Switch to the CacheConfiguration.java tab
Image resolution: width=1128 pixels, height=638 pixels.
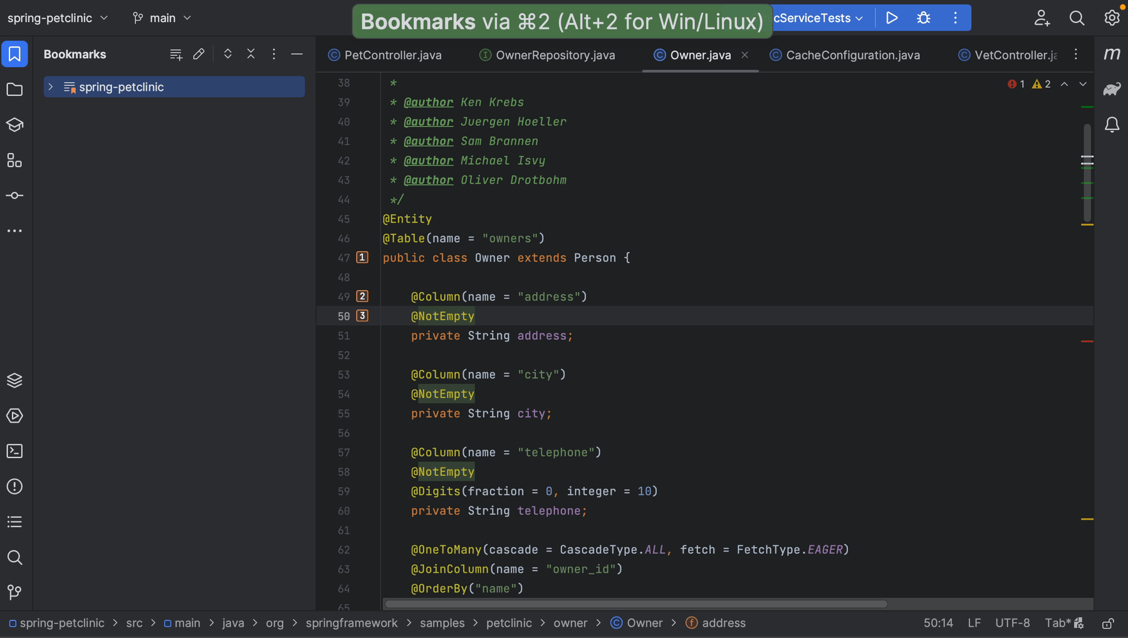tap(852, 55)
